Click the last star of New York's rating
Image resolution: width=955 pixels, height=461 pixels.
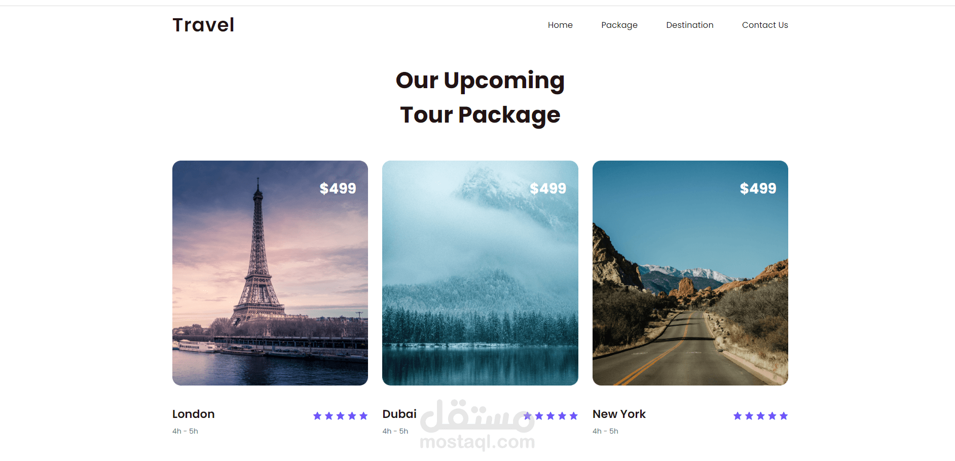coord(784,416)
